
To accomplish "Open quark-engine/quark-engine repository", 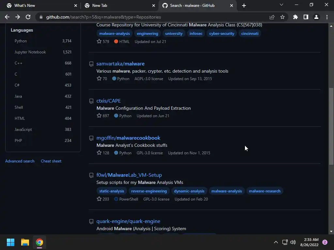I will click(128, 221).
